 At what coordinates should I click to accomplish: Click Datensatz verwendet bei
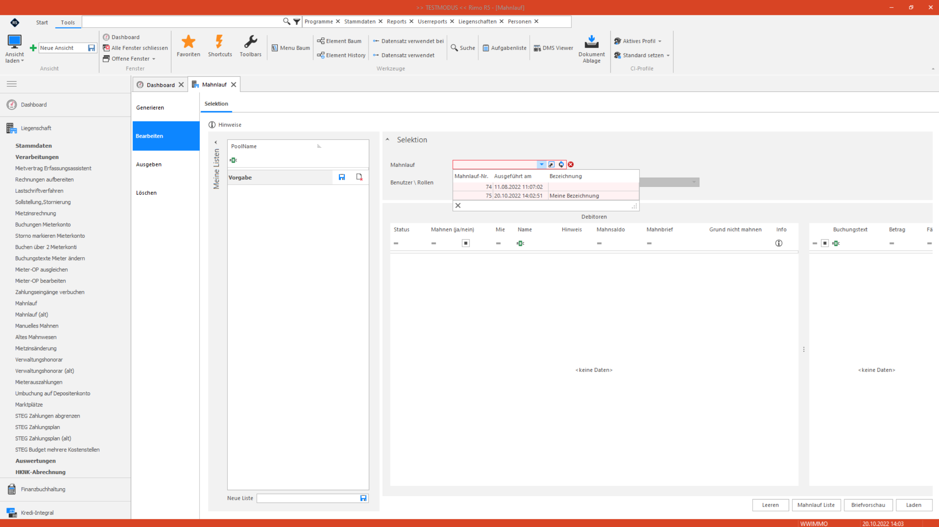408,41
